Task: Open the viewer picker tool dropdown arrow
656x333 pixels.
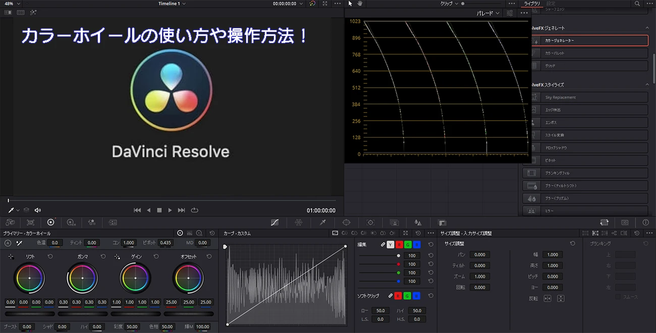Action: click(x=18, y=210)
